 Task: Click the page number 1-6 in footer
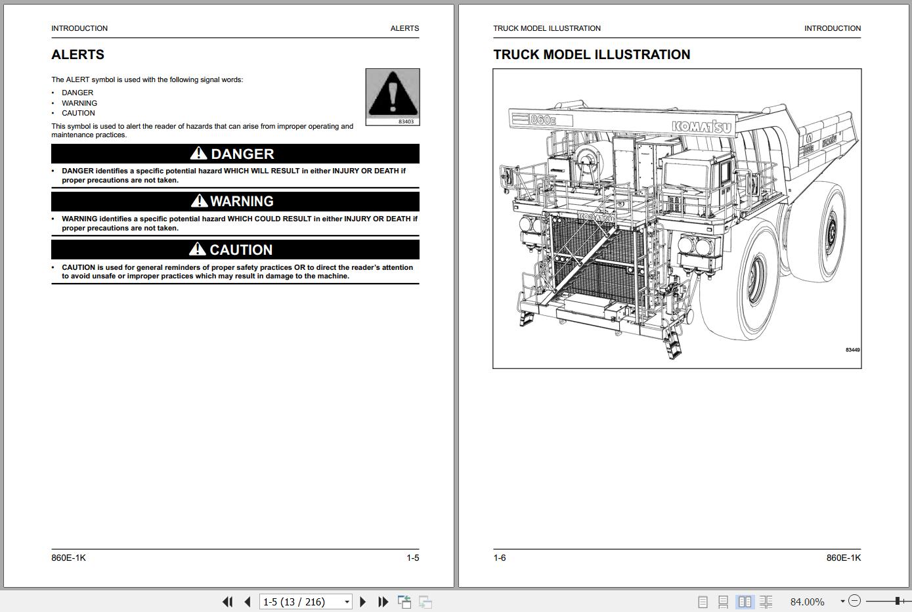pyautogui.click(x=500, y=557)
